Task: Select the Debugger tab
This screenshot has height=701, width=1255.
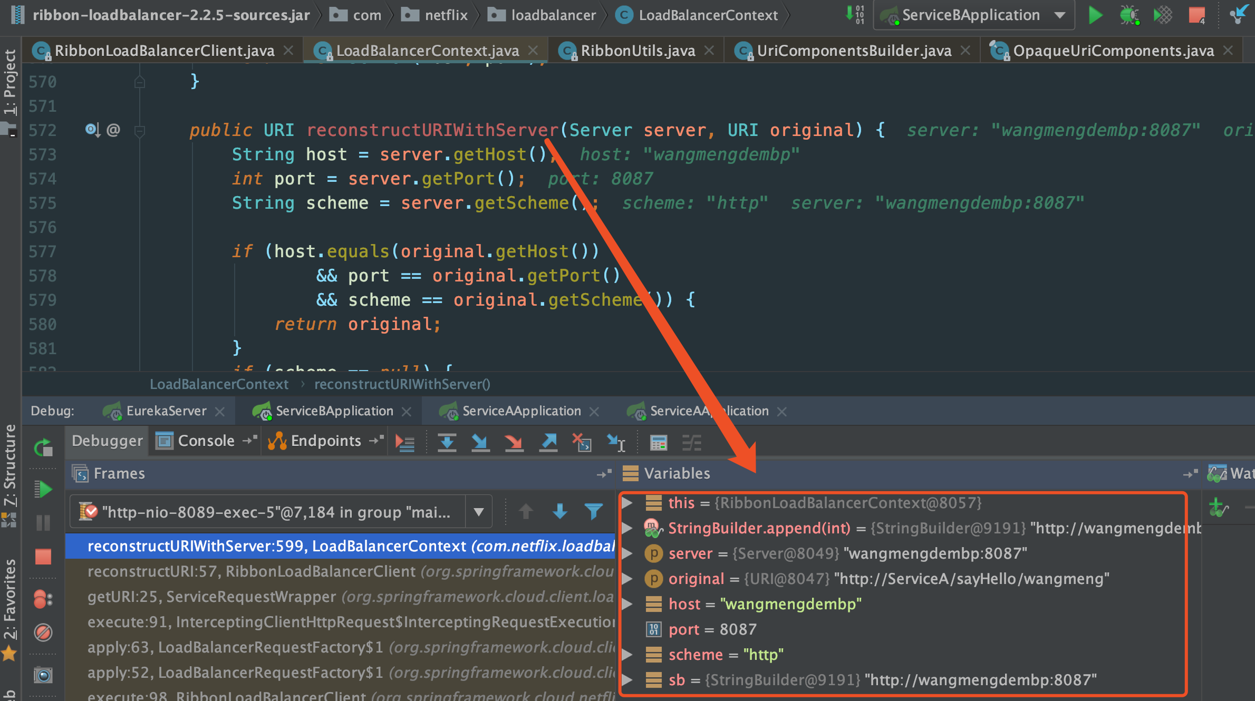Action: pyautogui.click(x=107, y=441)
